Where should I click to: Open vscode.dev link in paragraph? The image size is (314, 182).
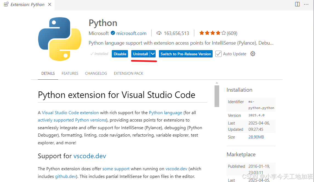(x=176, y=169)
